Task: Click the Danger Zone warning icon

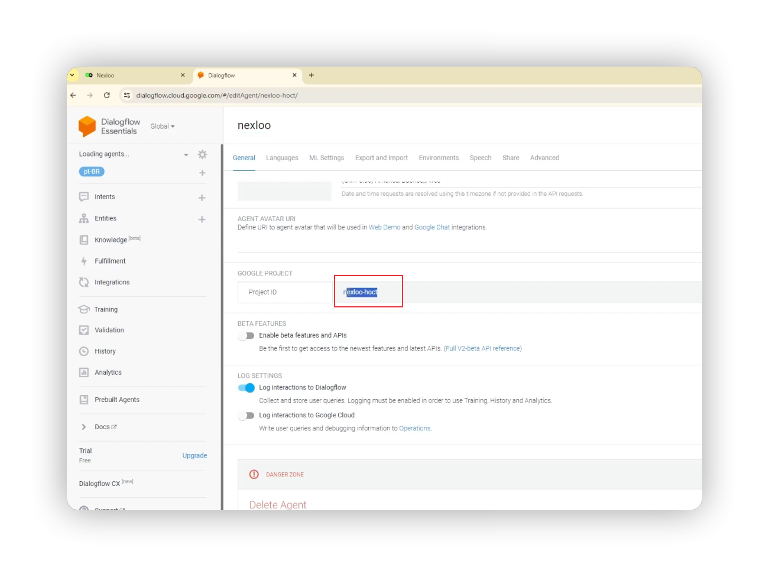Action: coord(254,474)
